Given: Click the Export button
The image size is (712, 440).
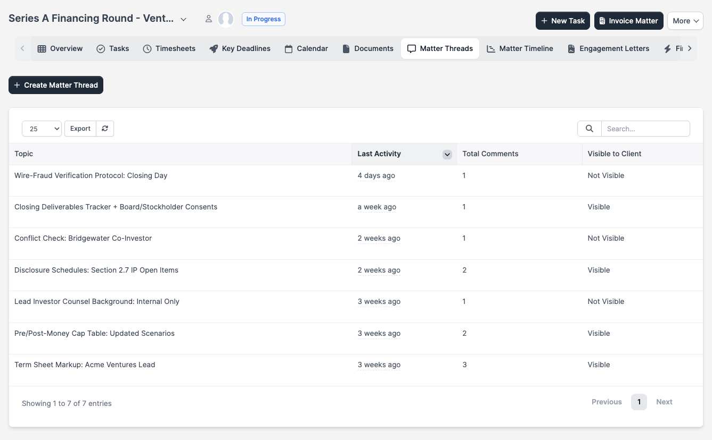Looking at the screenshot, I should 80,129.
